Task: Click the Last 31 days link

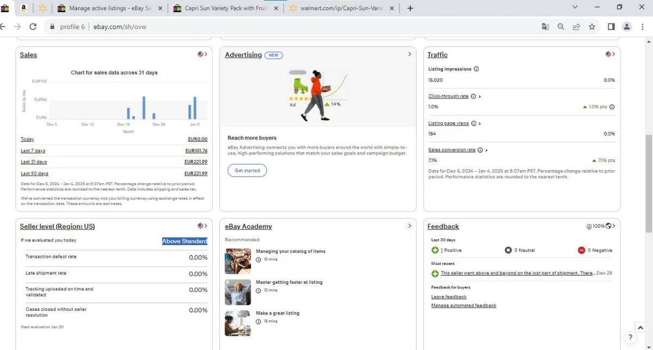Action: [34, 162]
